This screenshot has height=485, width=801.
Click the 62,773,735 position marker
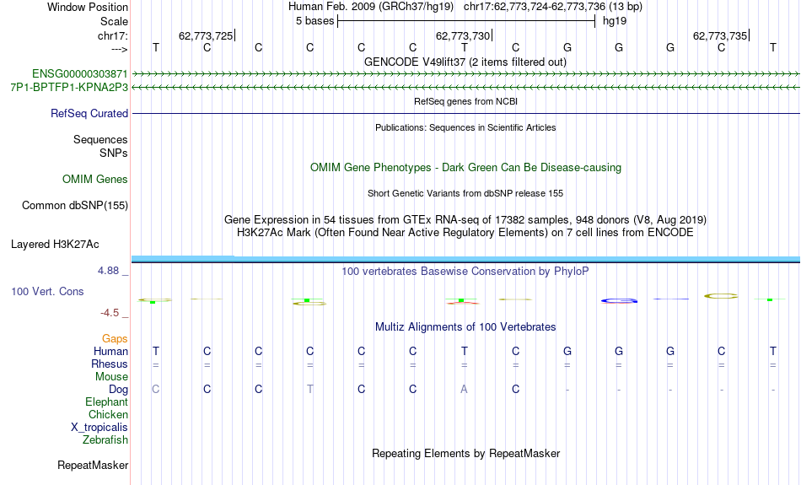(720, 35)
